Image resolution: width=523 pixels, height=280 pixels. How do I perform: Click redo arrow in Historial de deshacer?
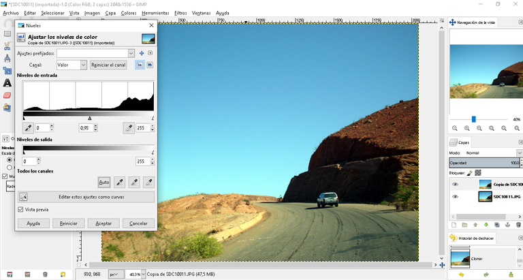coord(486,275)
